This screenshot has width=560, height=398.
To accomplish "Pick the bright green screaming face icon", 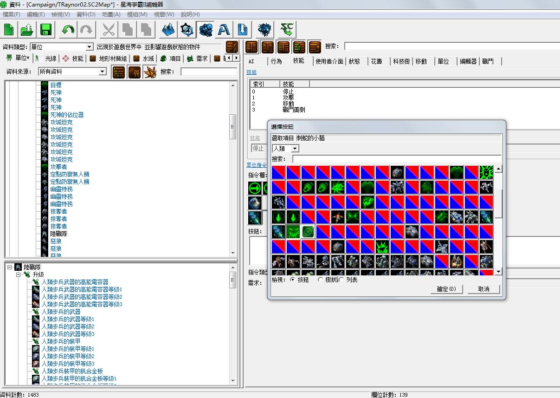I will 486,172.
